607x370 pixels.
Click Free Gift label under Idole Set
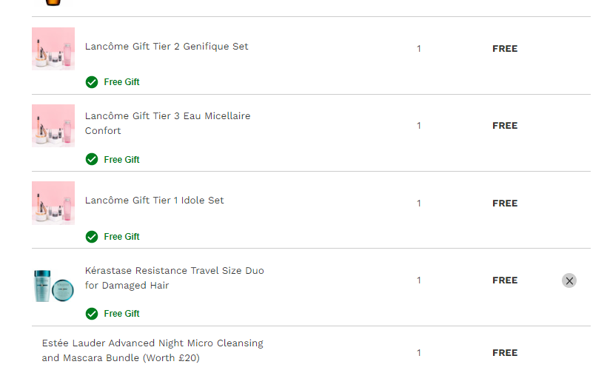(121, 237)
